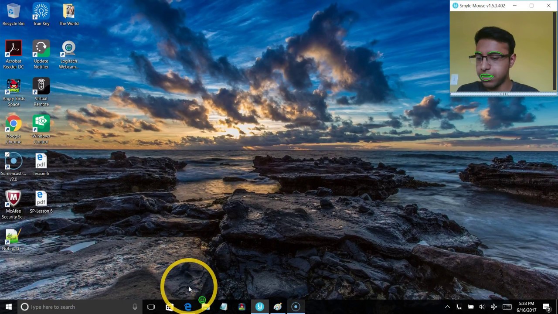Open the notepad-style taskbar app icon
Screen dimensions: 558x314
point(224,307)
